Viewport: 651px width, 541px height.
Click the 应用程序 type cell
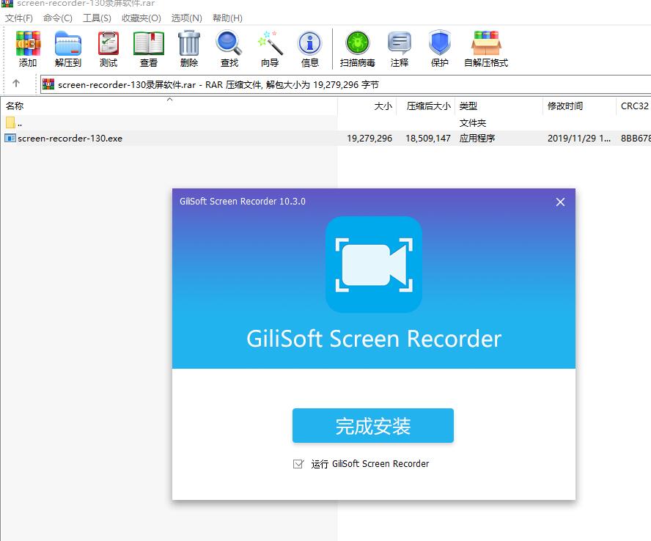coord(477,139)
